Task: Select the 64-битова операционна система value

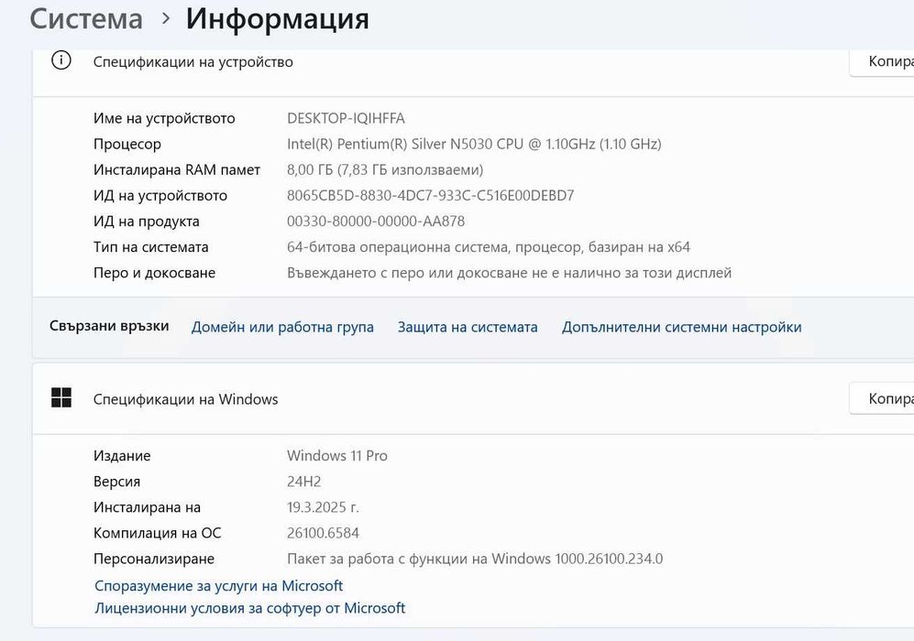Action: [x=489, y=247]
